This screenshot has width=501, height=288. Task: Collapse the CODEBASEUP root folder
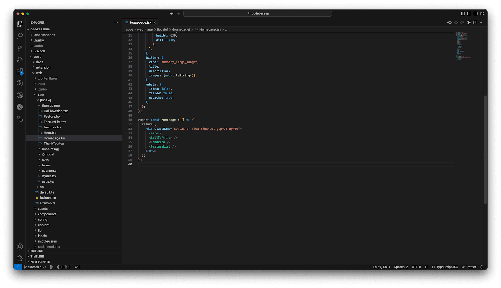(74, 29)
